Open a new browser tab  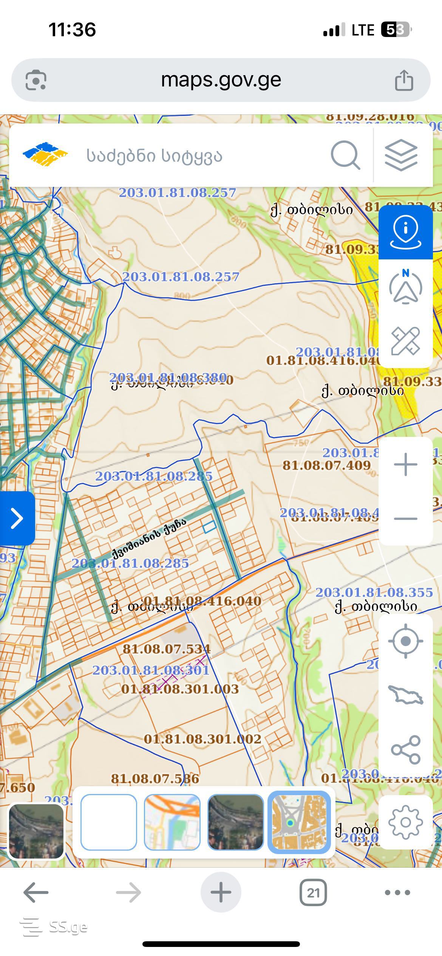click(221, 892)
